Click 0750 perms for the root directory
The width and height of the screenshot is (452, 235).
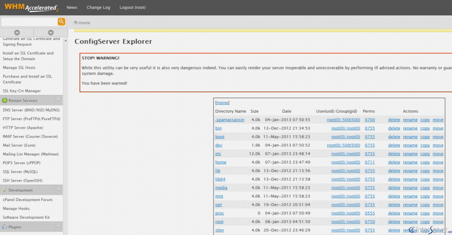[369, 221]
